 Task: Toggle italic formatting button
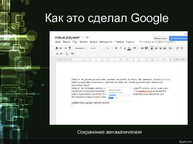point(121,48)
